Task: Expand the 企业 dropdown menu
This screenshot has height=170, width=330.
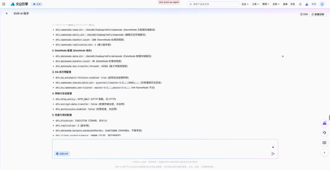Action: (245, 4)
